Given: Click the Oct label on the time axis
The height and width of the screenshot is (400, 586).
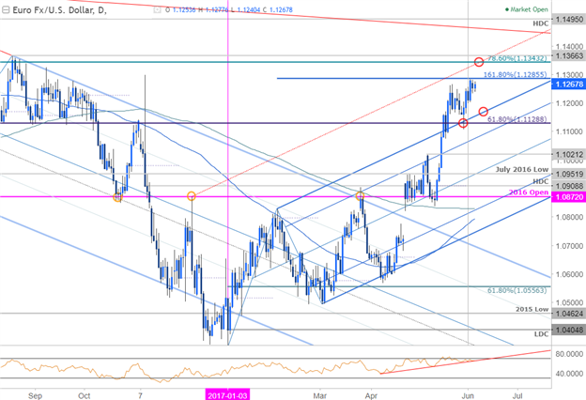Looking at the screenshot, I should pos(85,395).
